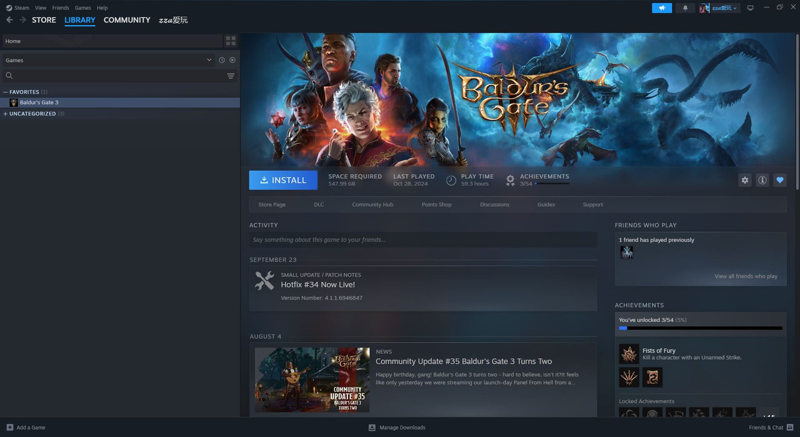This screenshot has width=800, height=437.
Task: Open the notifications bell
Action: tap(685, 8)
